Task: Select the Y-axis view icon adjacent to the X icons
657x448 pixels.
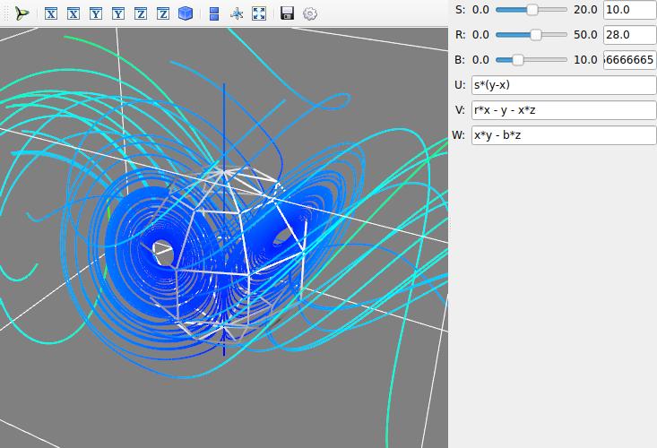Action: 96,13
